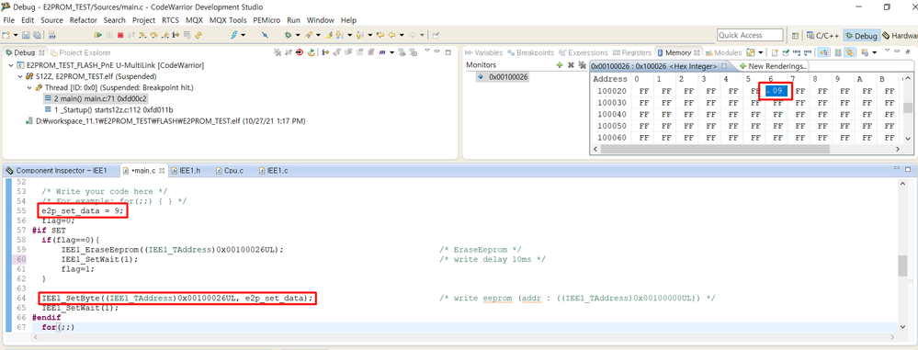Click Add Memory Monitor green plus icon
Image resolution: width=918 pixels, height=350 pixels.
click(x=559, y=65)
